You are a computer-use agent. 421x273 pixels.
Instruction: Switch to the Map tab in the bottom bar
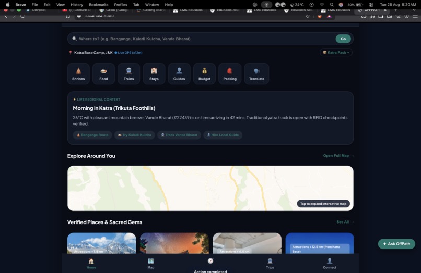pyautogui.click(x=151, y=263)
